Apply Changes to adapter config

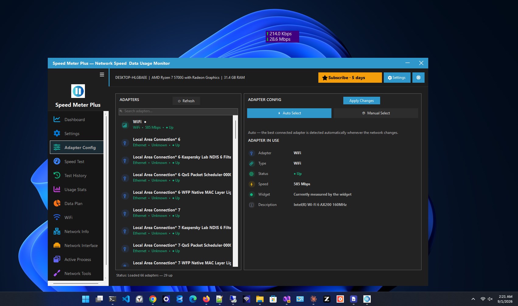pos(362,101)
